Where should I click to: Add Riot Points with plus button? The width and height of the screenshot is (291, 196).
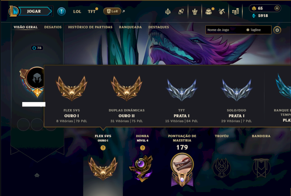tap(277, 8)
